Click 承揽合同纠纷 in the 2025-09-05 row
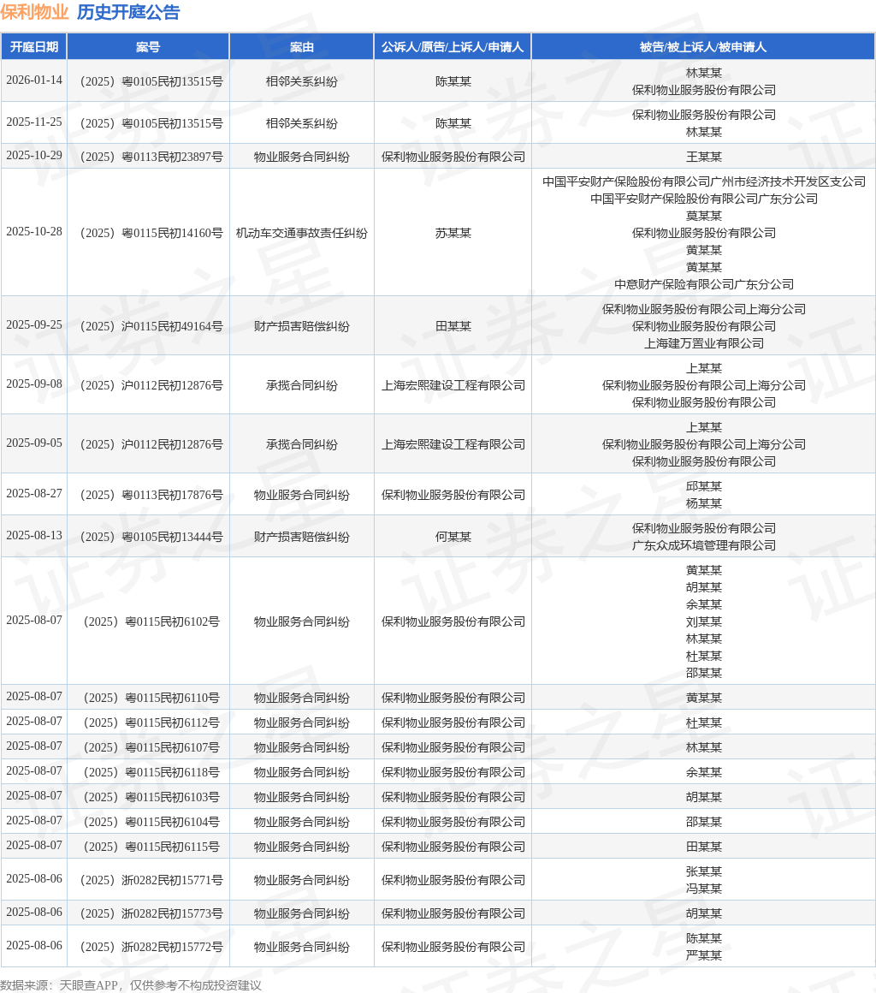The image size is (876, 993). pos(302,444)
